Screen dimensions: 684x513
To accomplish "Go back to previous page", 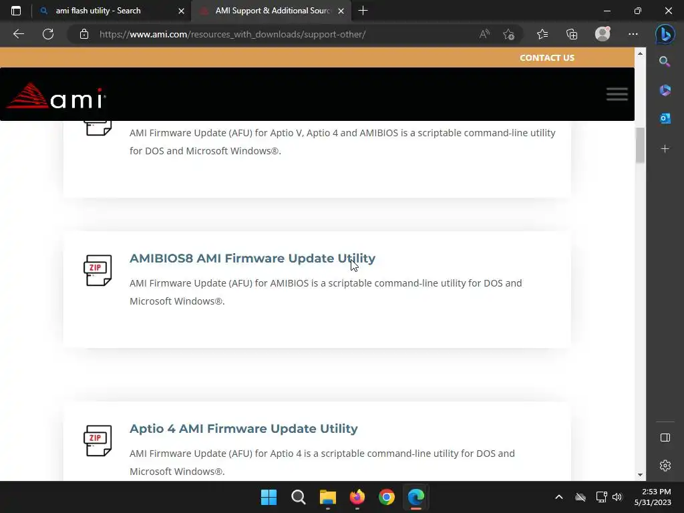I will point(18,34).
